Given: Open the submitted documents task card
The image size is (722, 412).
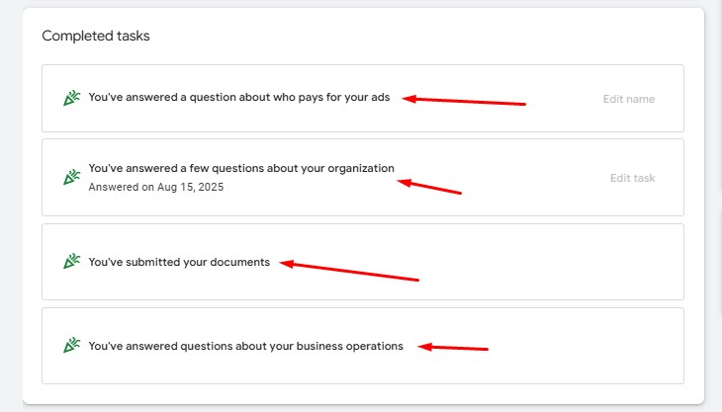Looking at the screenshot, I should coord(363,262).
